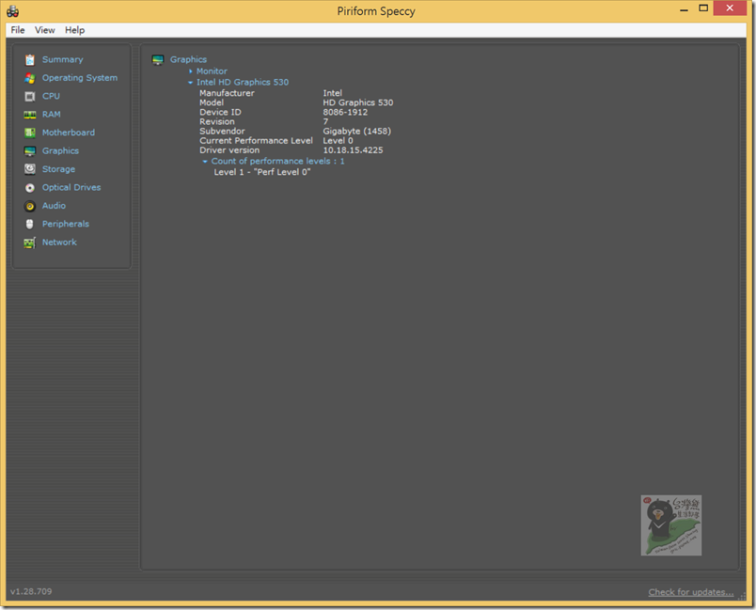Click the Check for updates link

691,592
